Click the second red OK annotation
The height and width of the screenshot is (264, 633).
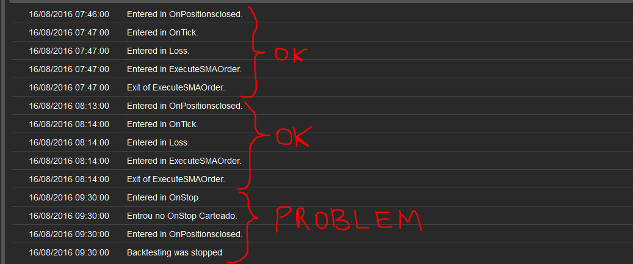pyautogui.click(x=294, y=136)
